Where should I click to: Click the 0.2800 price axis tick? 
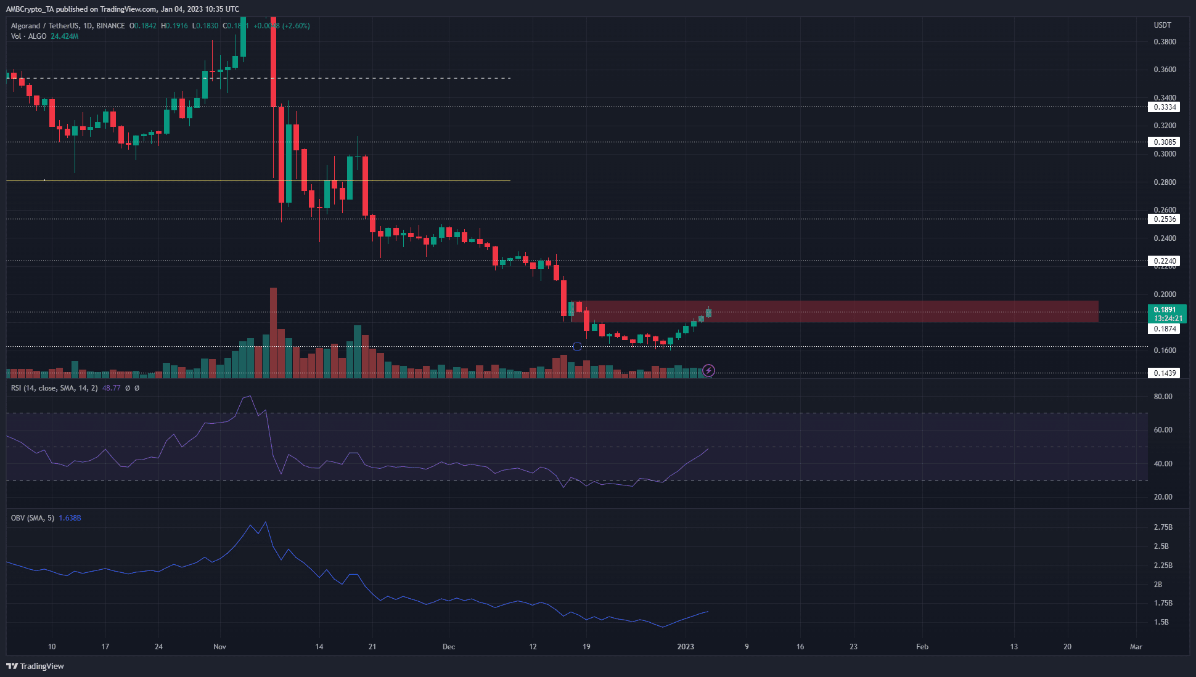point(1165,182)
